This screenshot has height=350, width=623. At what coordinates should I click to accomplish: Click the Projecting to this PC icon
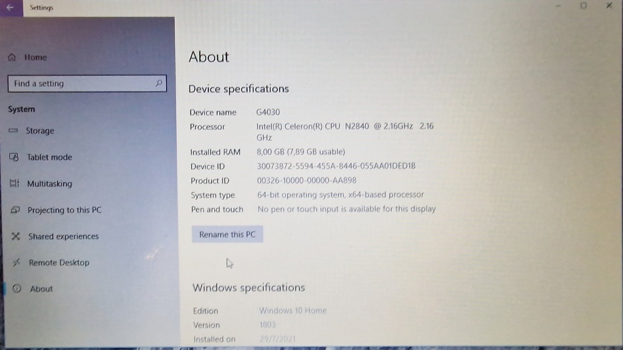[15, 210]
